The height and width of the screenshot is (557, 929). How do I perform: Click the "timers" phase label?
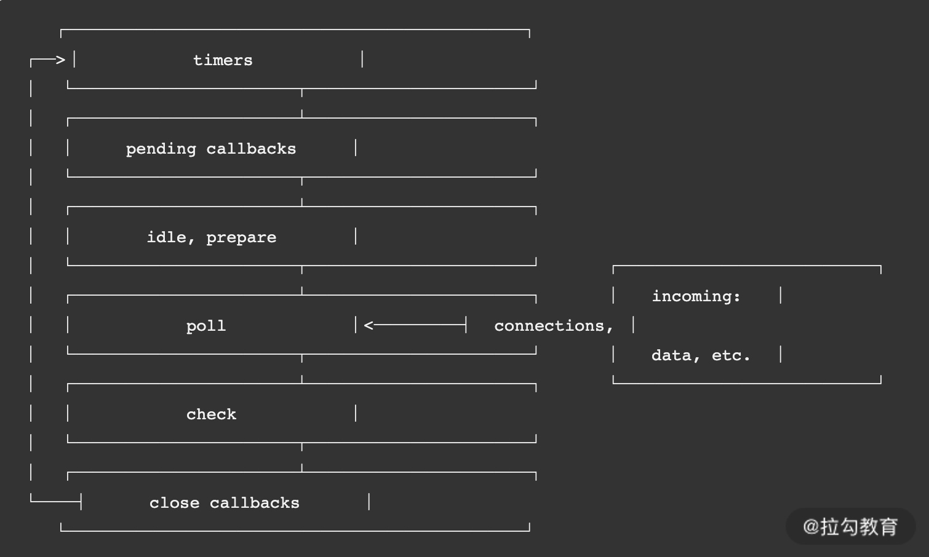coord(223,60)
